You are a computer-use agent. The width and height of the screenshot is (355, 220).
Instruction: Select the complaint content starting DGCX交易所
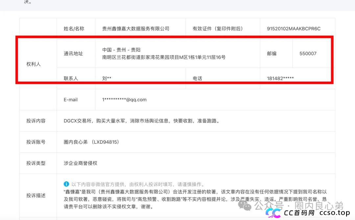click(142, 121)
